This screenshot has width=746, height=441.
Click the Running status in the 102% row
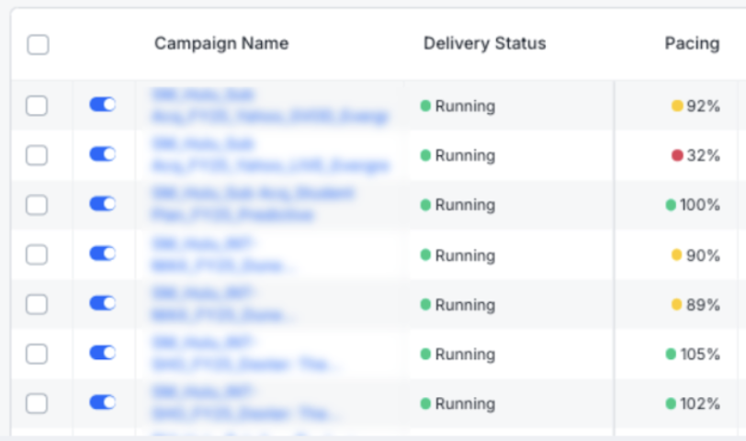click(x=458, y=403)
